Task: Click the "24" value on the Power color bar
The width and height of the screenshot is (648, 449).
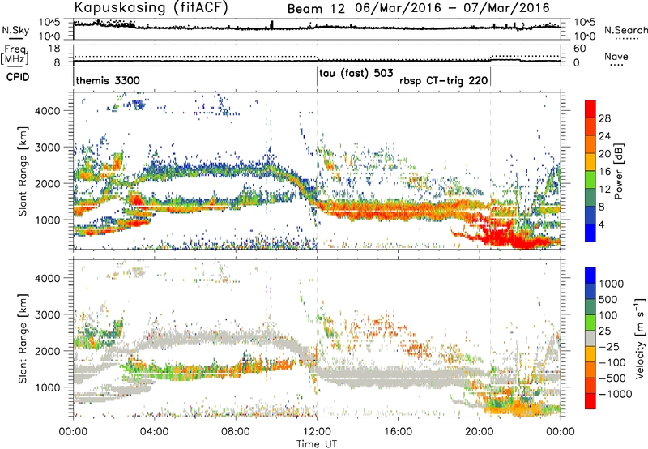Action: coord(604,136)
